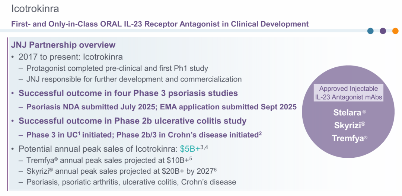Click the purple dot at top right
Image resolution: width=402 pixels, height=196 pixels.
point(383,31)
